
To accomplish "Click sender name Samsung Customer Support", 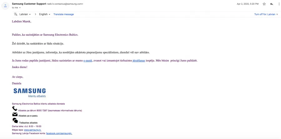I will pyautogui.click(x=29, y=4).
